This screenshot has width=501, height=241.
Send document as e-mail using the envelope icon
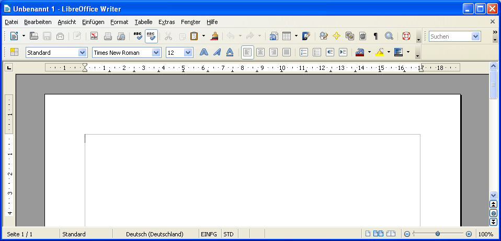tap(60, 36)
